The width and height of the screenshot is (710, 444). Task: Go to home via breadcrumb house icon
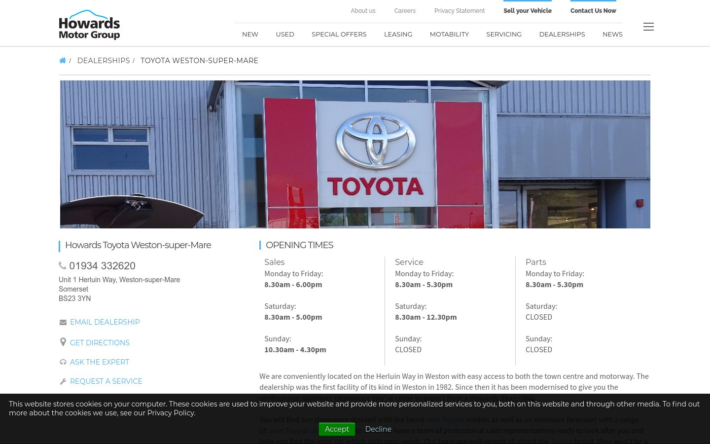coord(63,61)
